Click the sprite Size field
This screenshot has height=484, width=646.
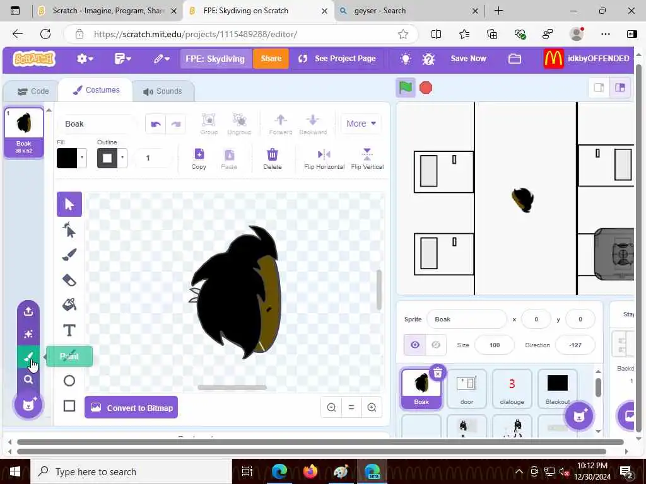point(495,345)
